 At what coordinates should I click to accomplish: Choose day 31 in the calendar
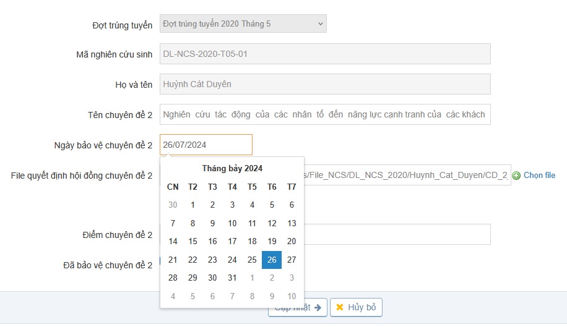232,278
